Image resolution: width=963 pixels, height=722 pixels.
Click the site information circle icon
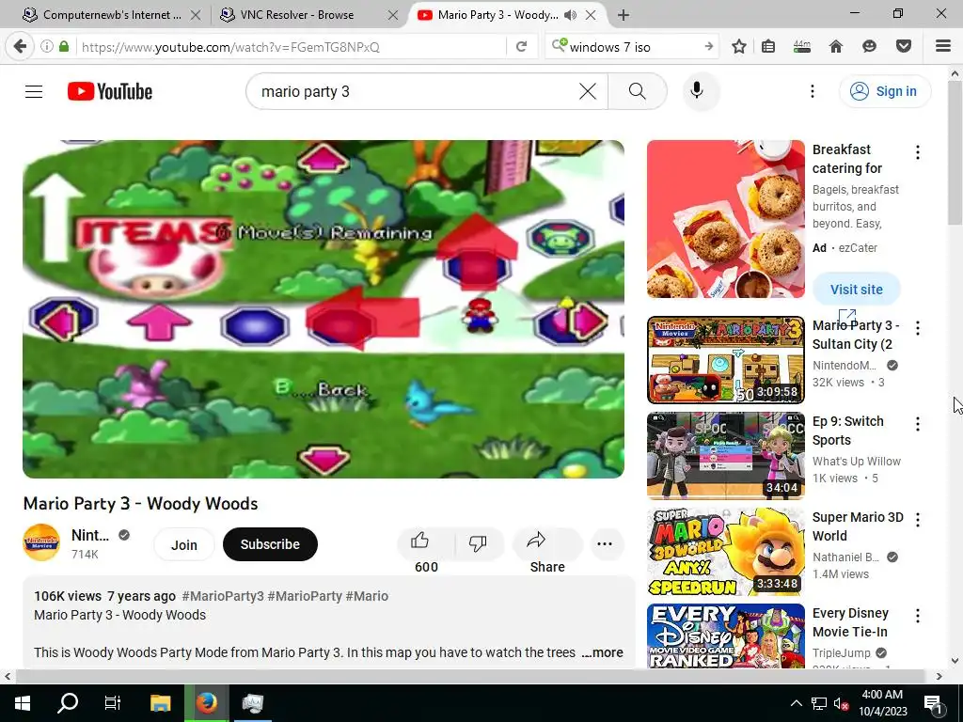click(47, 47)
